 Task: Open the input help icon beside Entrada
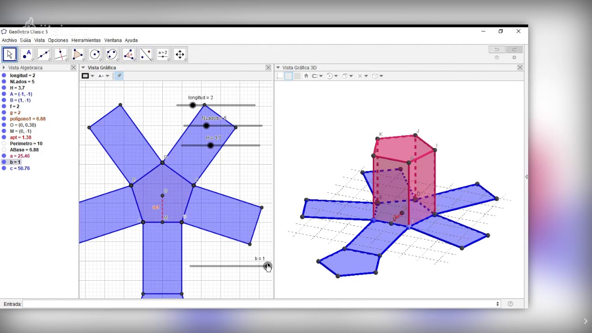click(510, 304)
